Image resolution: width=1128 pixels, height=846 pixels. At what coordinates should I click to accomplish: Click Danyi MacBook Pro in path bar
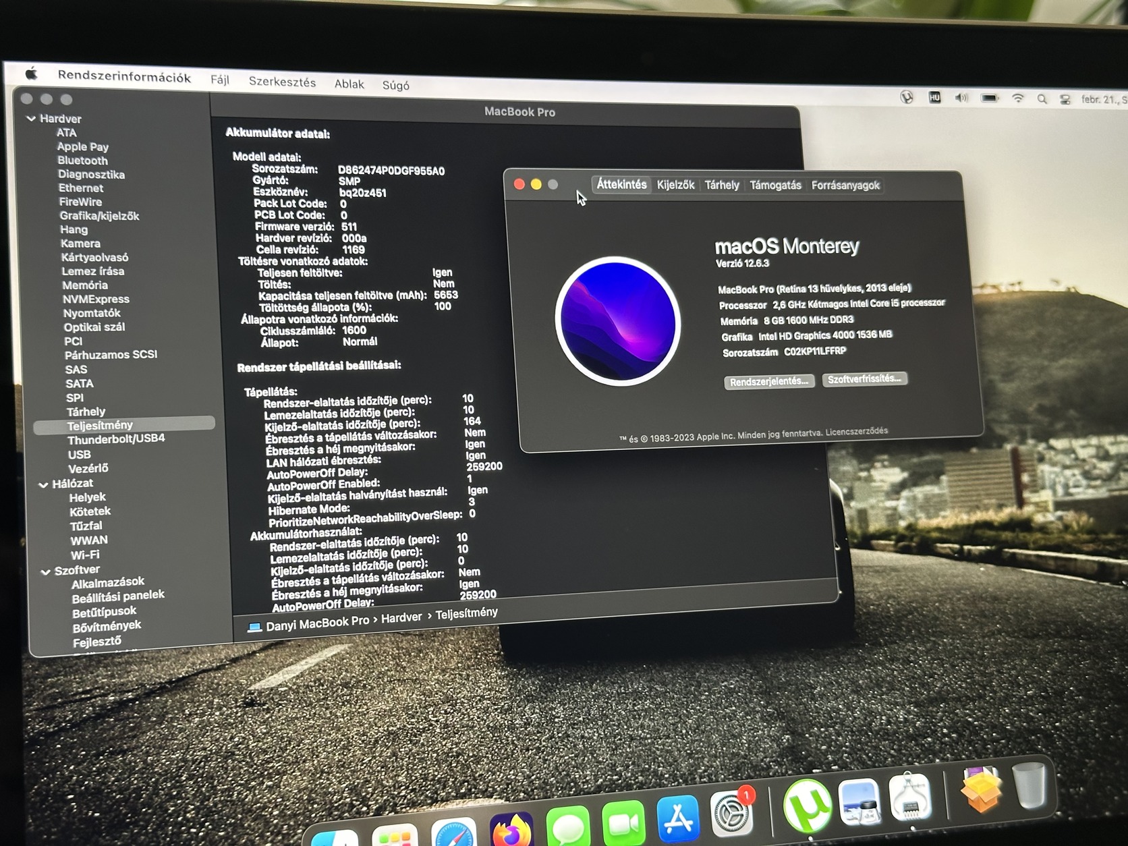tap(317, 623)
